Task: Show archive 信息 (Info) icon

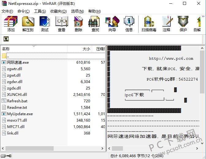Action: coord(129,24)
